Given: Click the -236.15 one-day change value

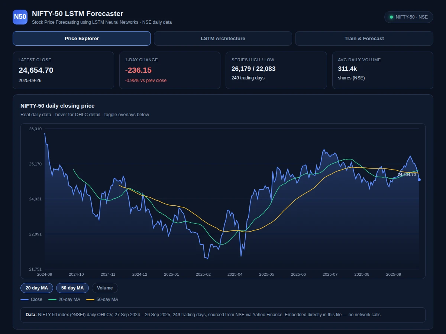Looking at the screenshot, I should click(x=138, y=70).
